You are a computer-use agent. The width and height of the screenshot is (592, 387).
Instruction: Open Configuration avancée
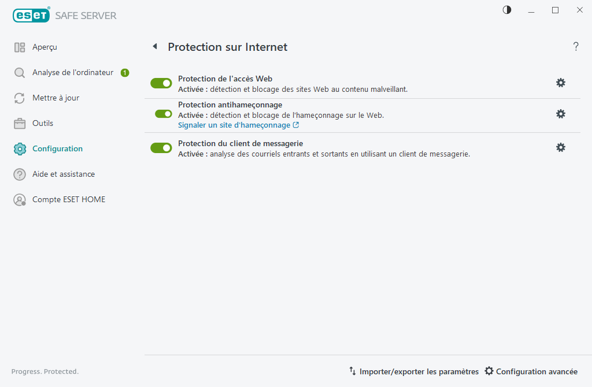coord(531,371)
